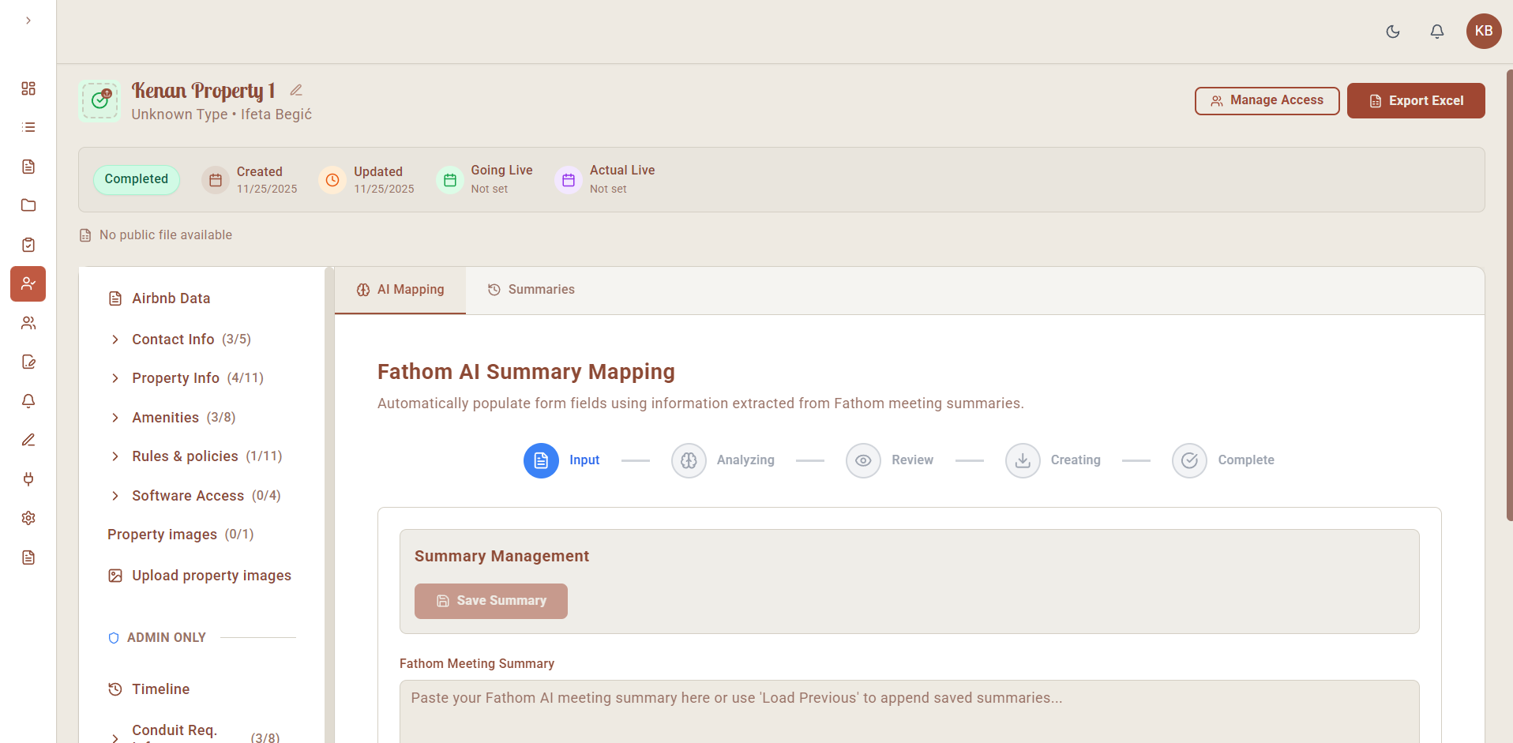1513x743 pixels.
Task: Open the Timeline item
Action: pyautogui.click(x=149, y=689)
